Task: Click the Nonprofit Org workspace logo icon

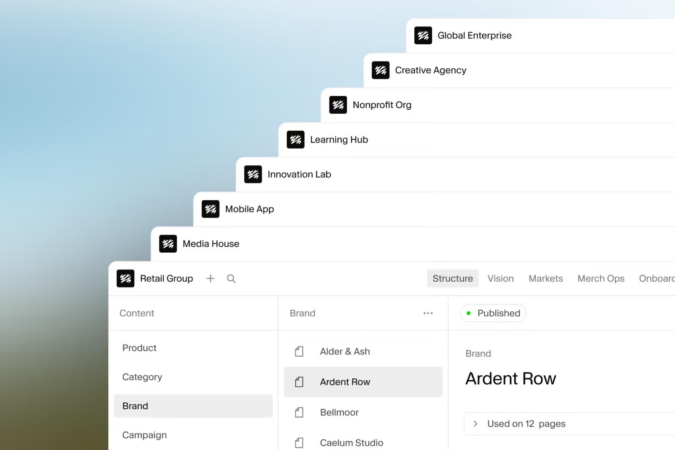Action: [x=338, y=105]
